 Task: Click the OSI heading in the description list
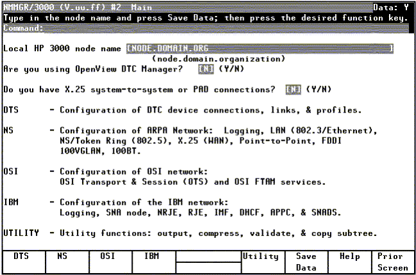[x=11, y=171]
